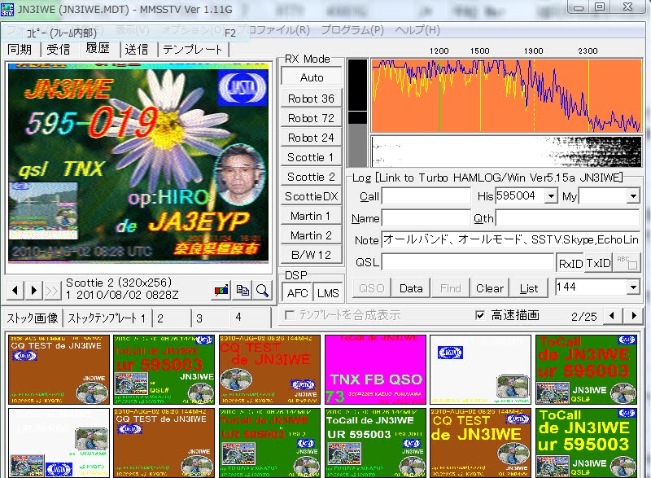Select B/W 12 RX mode
The image size is (651, 478).
coord(312,255)
